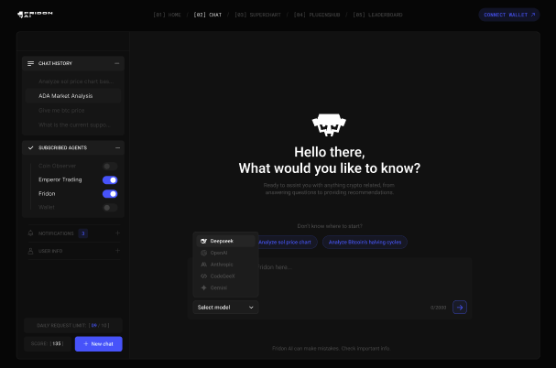The width and height of the screenshot is (556, 368).
Task: Open the Give me btc price chat
Action: (73, 111)
